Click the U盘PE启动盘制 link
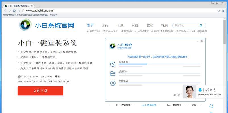 tap(200, 31)
